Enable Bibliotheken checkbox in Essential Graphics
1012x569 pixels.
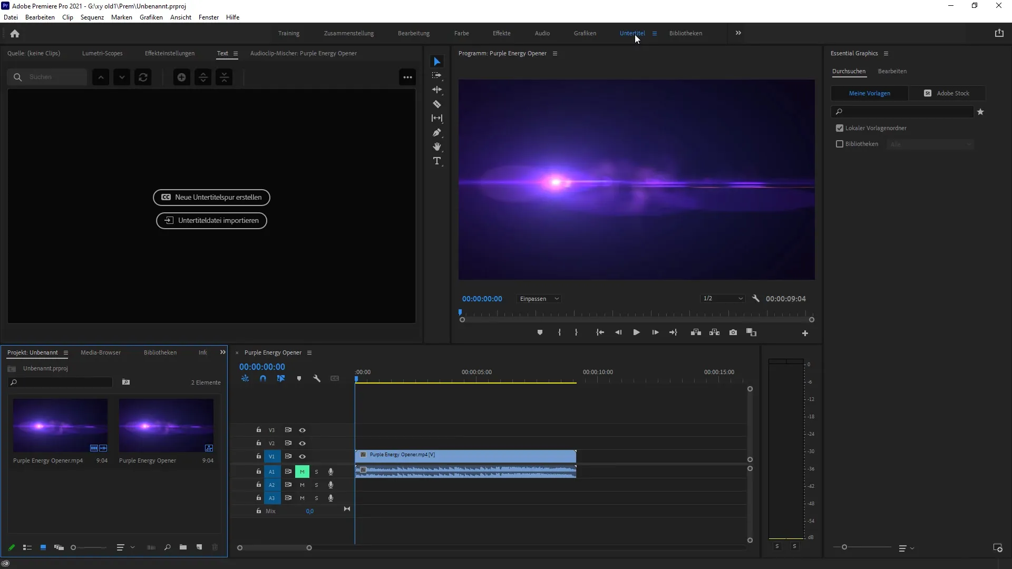840,144
